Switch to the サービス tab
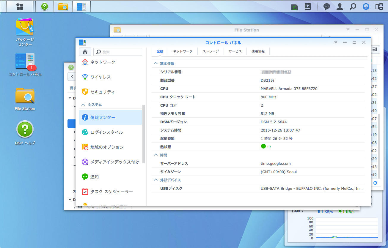388x248 pixels. click(x=235, y=51)
